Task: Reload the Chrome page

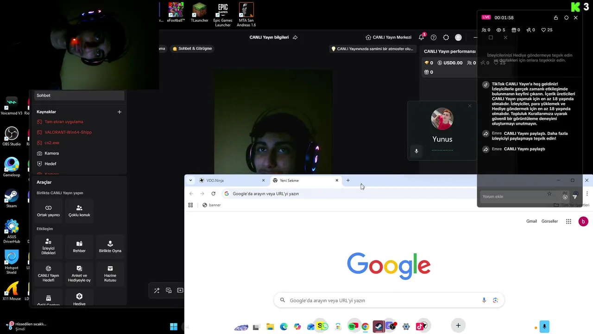Action: [x=213, y=193]
